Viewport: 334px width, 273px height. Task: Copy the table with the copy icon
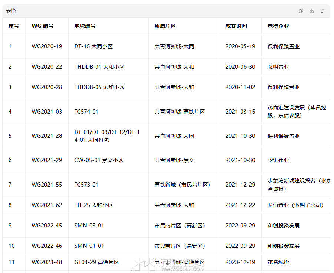tap(301, 11)
